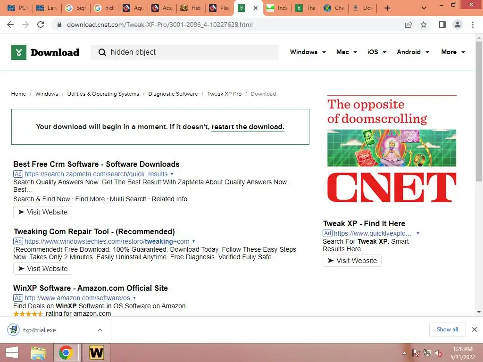
Task: Visit Website for Crm Software ad
Action: (42, 212)
